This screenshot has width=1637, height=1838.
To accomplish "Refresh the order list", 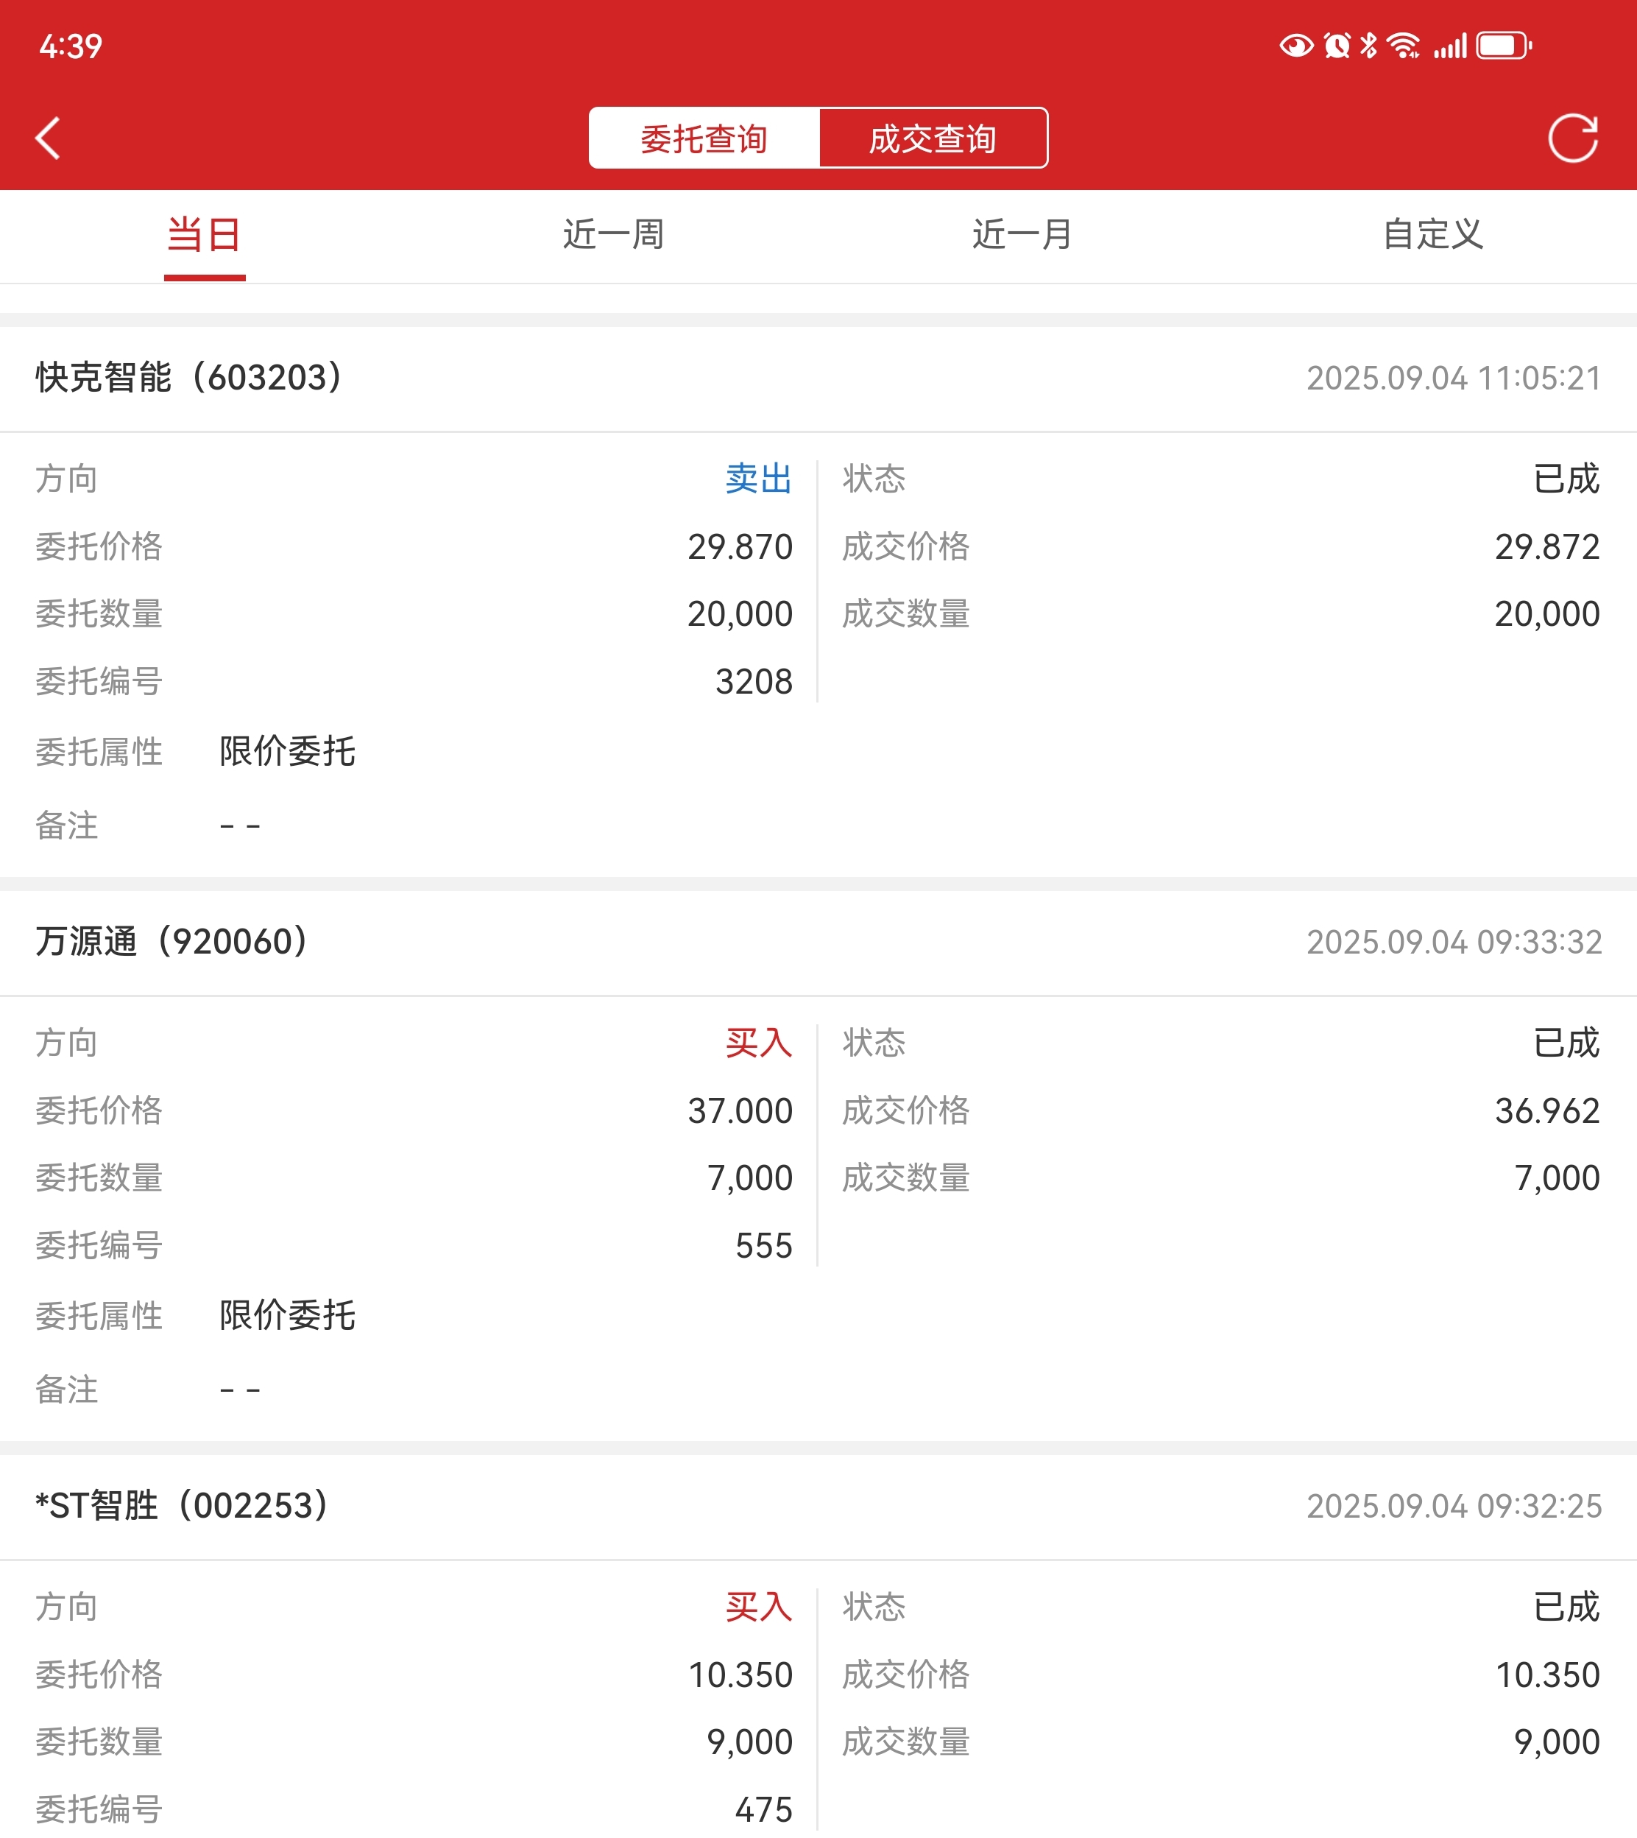I will pos(1572,138).
